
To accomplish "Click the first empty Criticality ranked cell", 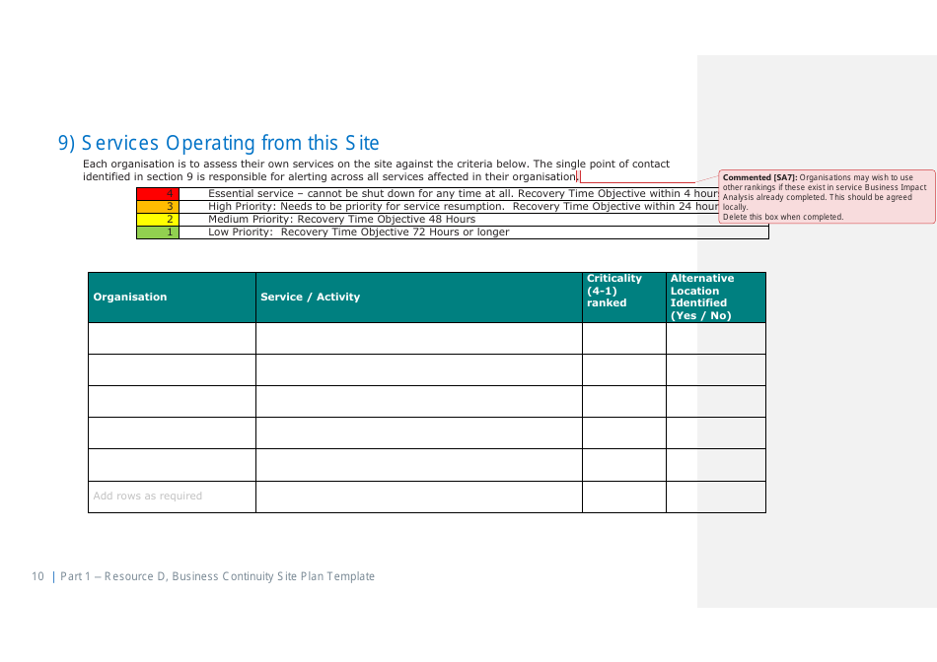I will pos(623,338).
